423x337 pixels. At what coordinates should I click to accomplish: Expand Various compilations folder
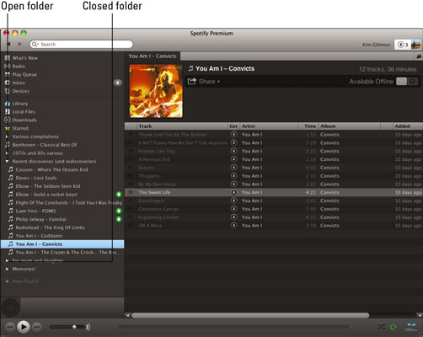(x=7, y=136)
